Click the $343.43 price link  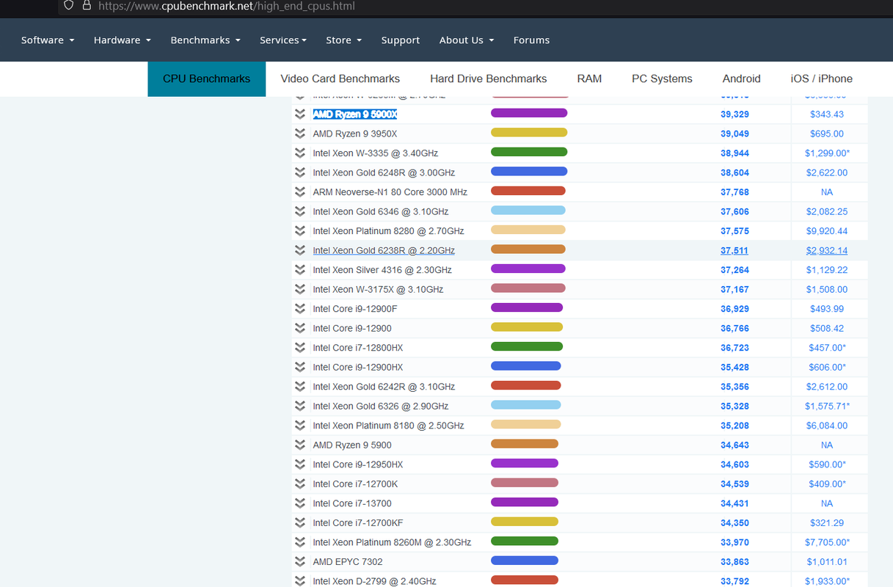click(x=827, y=114)
